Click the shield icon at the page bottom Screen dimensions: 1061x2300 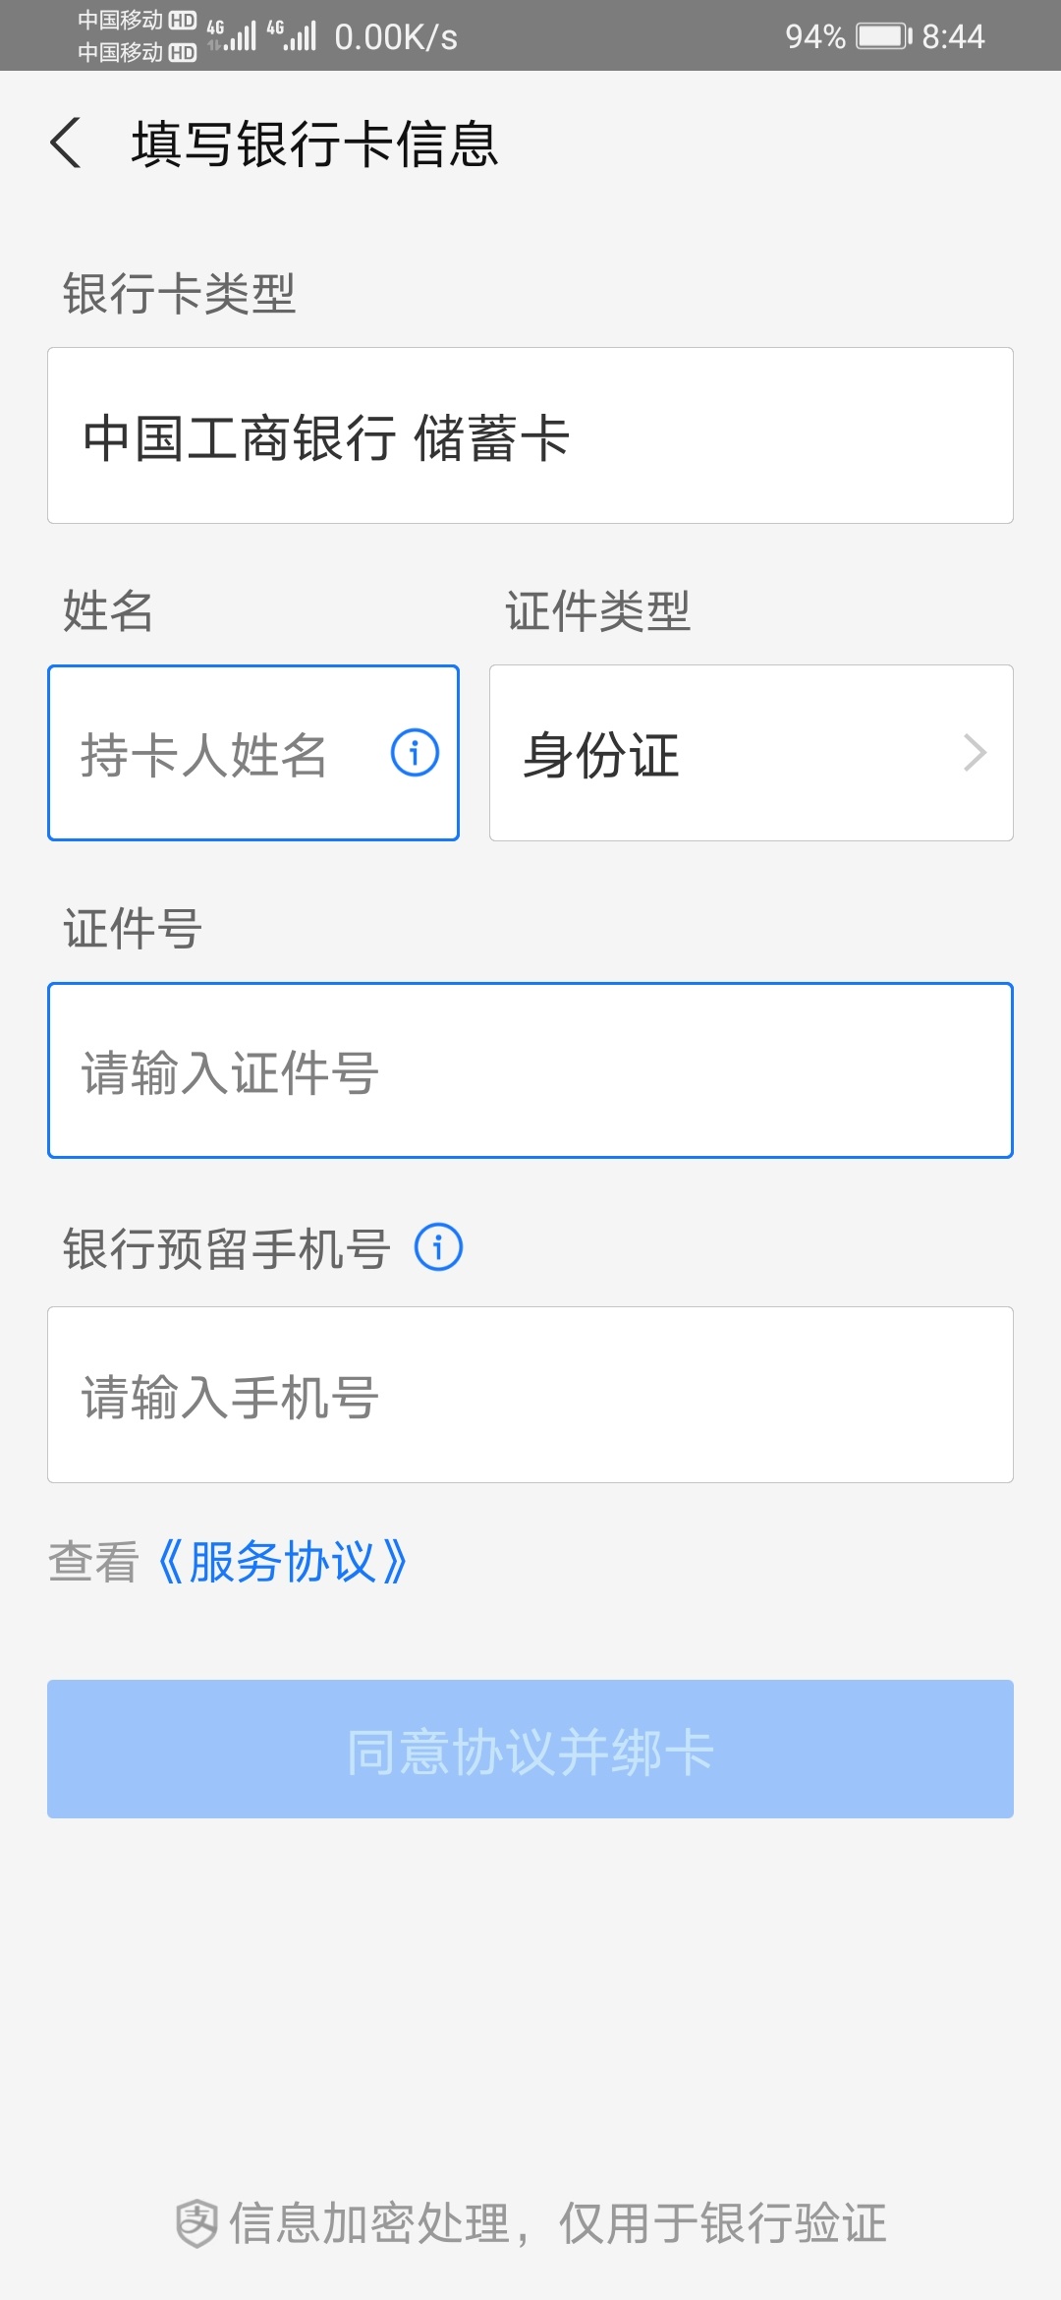tap(196, 2222)
